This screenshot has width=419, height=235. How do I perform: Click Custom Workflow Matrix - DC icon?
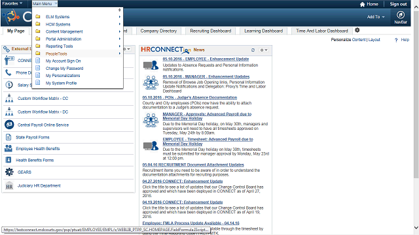point(9,112)
